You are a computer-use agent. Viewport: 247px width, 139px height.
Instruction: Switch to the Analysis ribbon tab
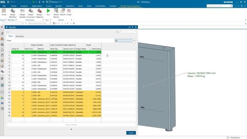[24, 6]
